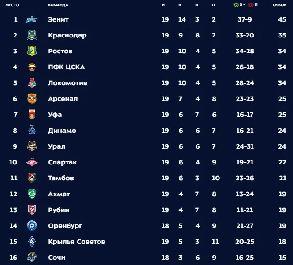This screenshot has width=293, height=265.
Task: Sort by the ОЧКОВ column header
Action: click(279, 5)
